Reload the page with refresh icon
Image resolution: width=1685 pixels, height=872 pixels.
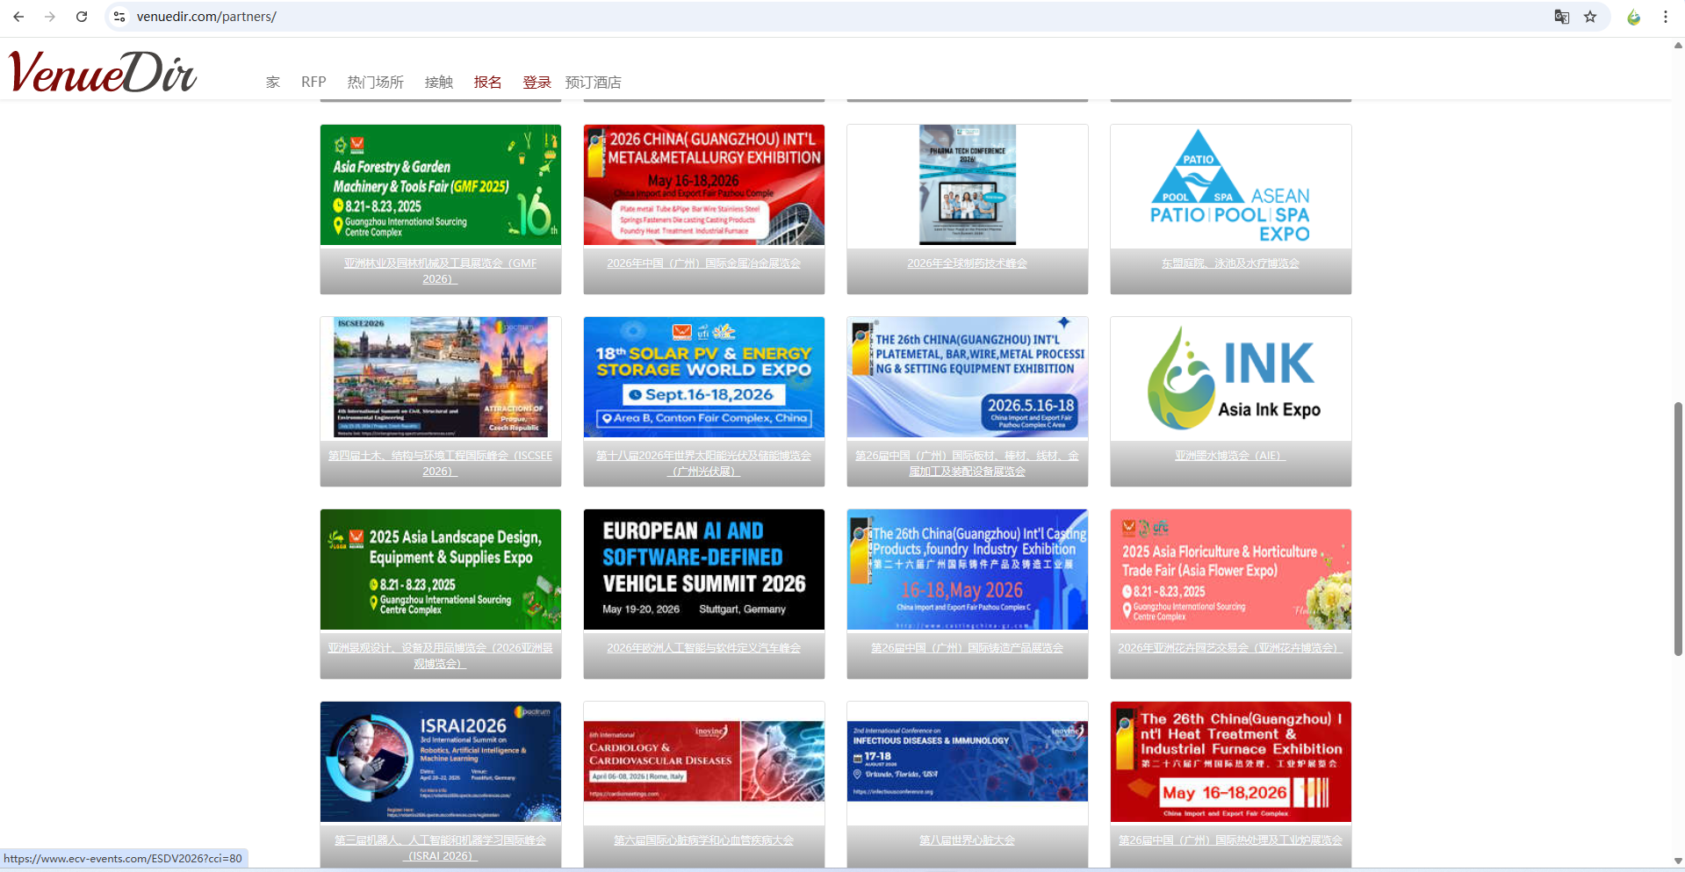click(x=82, y=17)
